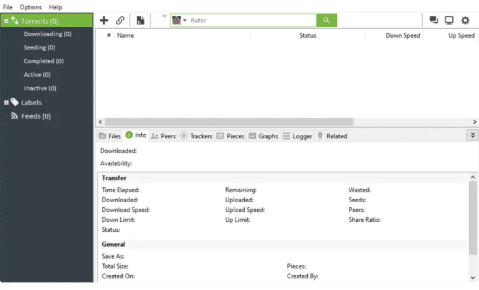The height and width of the screenshot is (290, 479).
Task: Click the Labels tag icon
Action: click(x=14, y=102)
